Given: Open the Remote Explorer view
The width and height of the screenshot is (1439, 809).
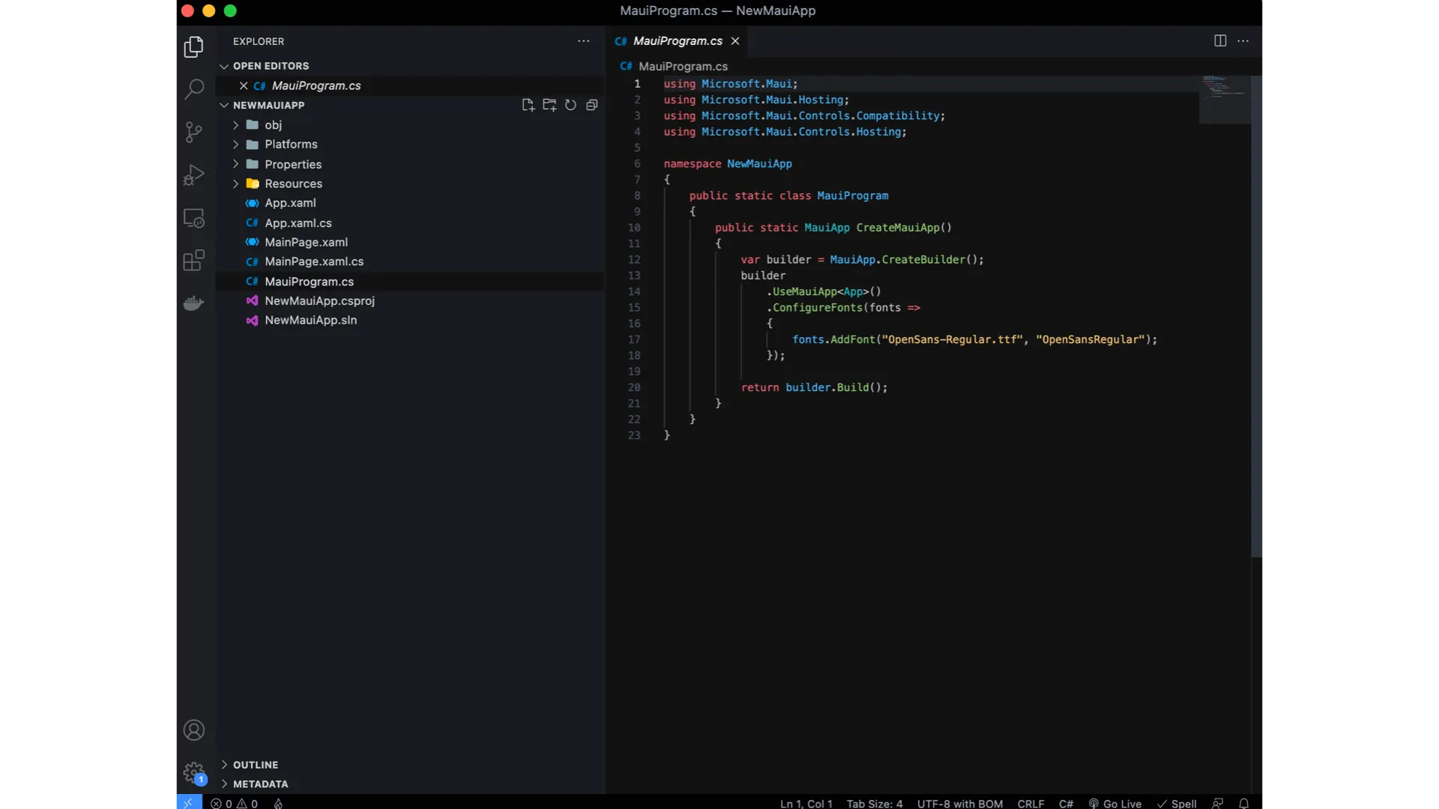Looking at the screenshot, I should click(x=193, y=218).
